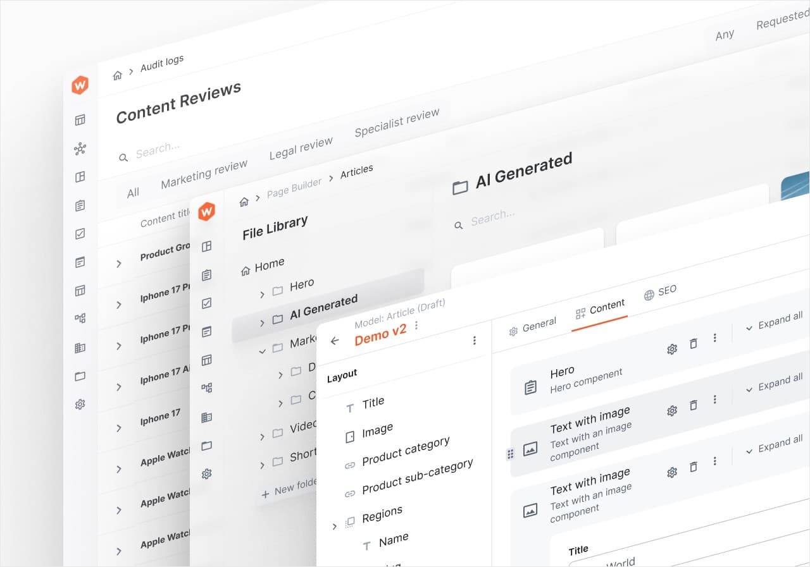
Task: Click the settings gear on the Hero component
Action: [x=672, y=349]
